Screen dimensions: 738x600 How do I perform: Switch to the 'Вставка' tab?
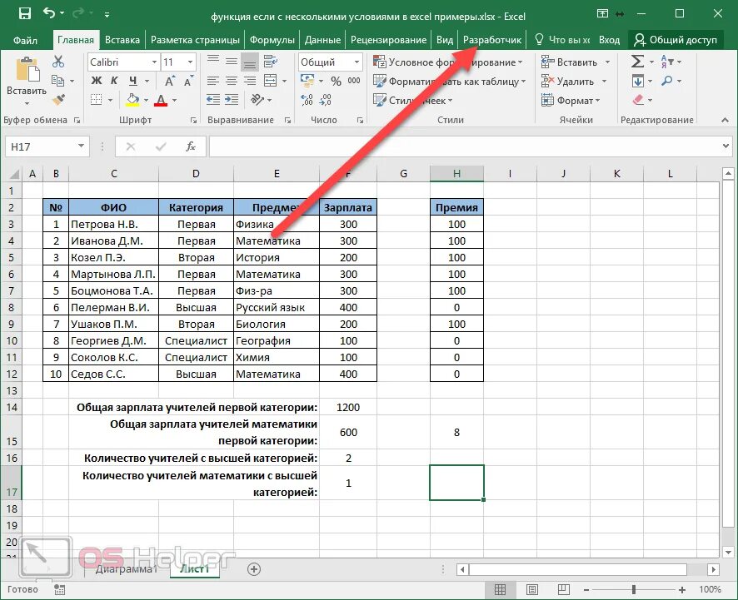122,40
